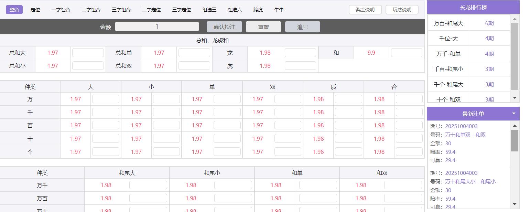Click the 追号 button

[302, 26]
